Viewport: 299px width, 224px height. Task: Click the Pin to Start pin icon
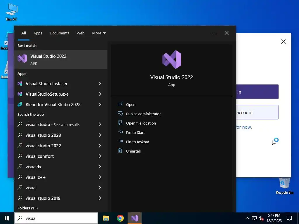pyautogui.click(x=120, y=132)
